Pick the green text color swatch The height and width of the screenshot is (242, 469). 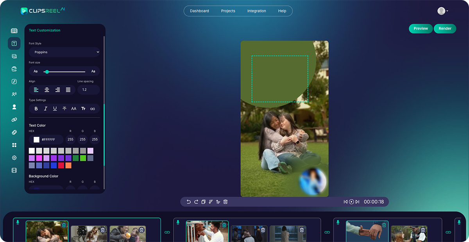(83, 158)
